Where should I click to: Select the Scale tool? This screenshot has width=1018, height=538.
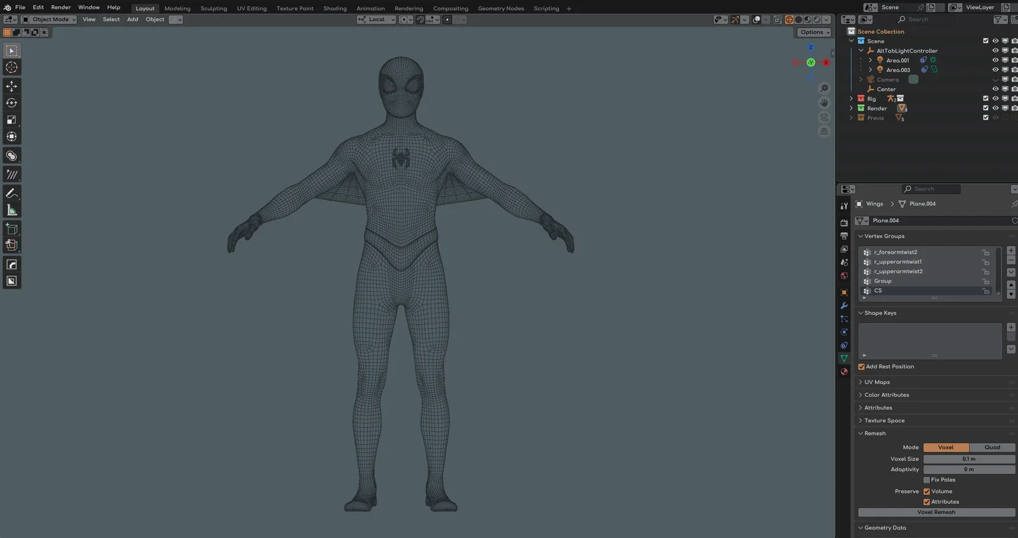11,120
